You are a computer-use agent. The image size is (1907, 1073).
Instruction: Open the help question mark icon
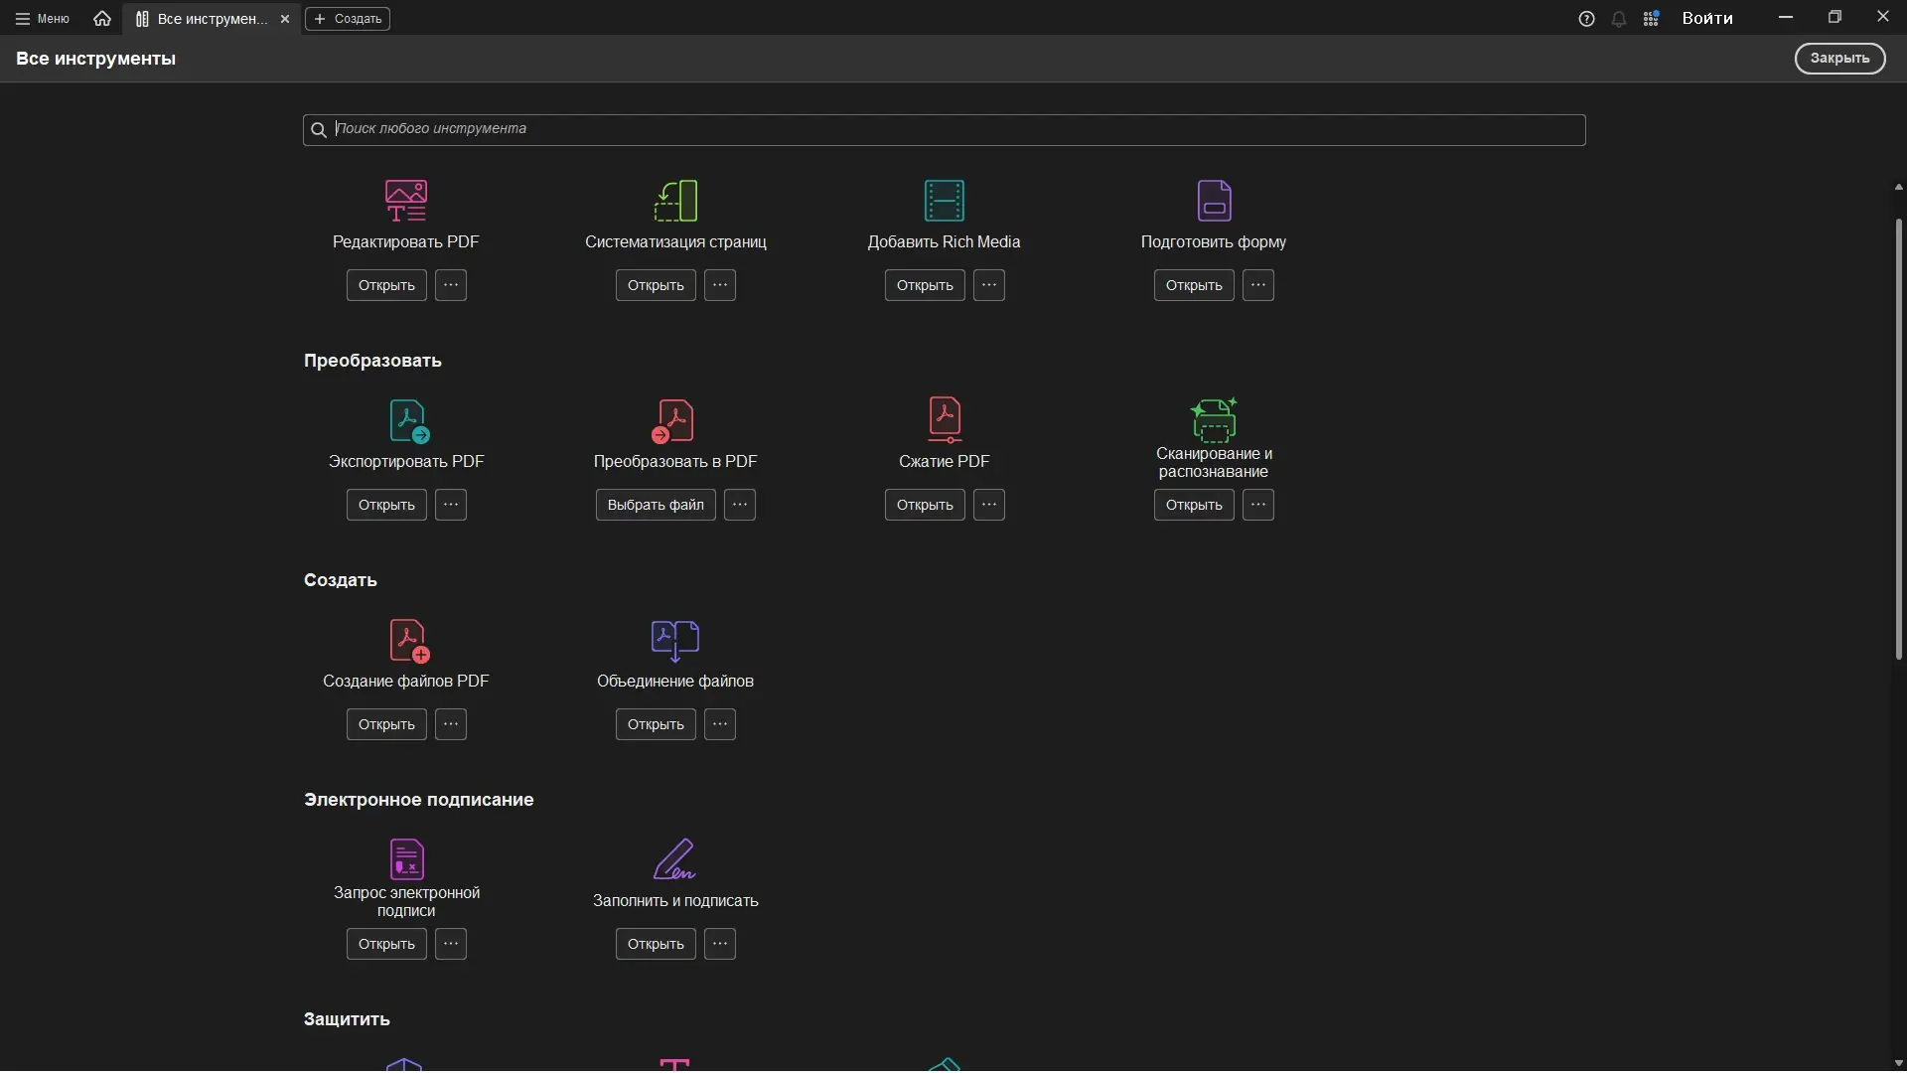(1586, 19)
